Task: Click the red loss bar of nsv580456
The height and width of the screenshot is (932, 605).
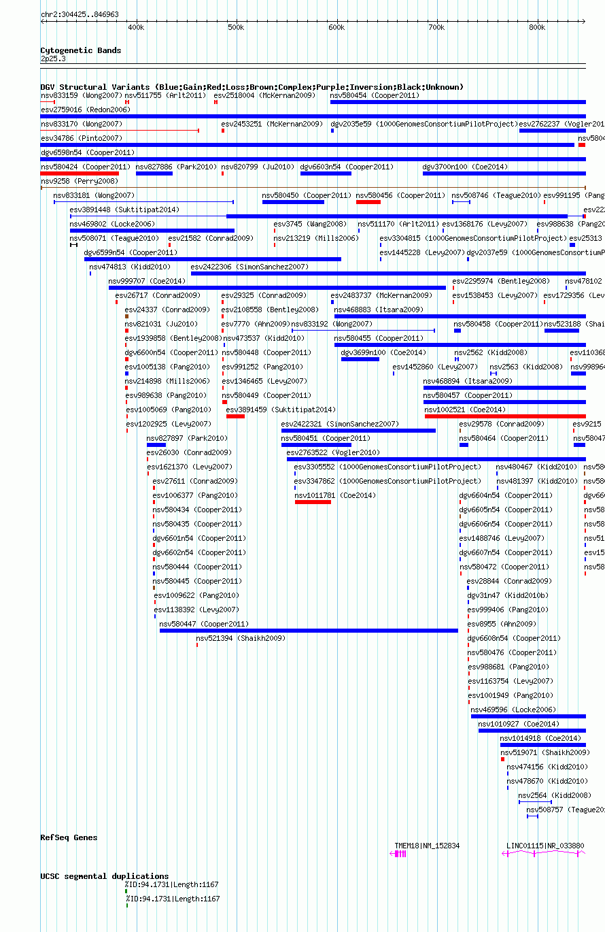Action: [368, 202]
